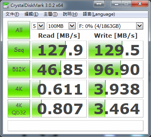
Task: Click the Read [MB/s] column header
Action: (x=59, y=36)
